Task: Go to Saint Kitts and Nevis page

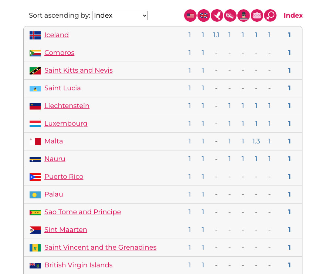Action: click(x=78, y=70)
